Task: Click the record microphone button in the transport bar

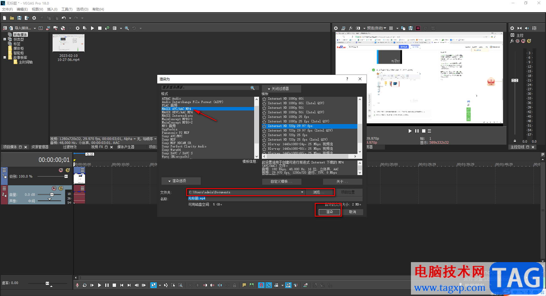Action: (x=77, y=285)
